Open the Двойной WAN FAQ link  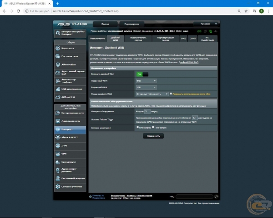(x=188, y=62)
